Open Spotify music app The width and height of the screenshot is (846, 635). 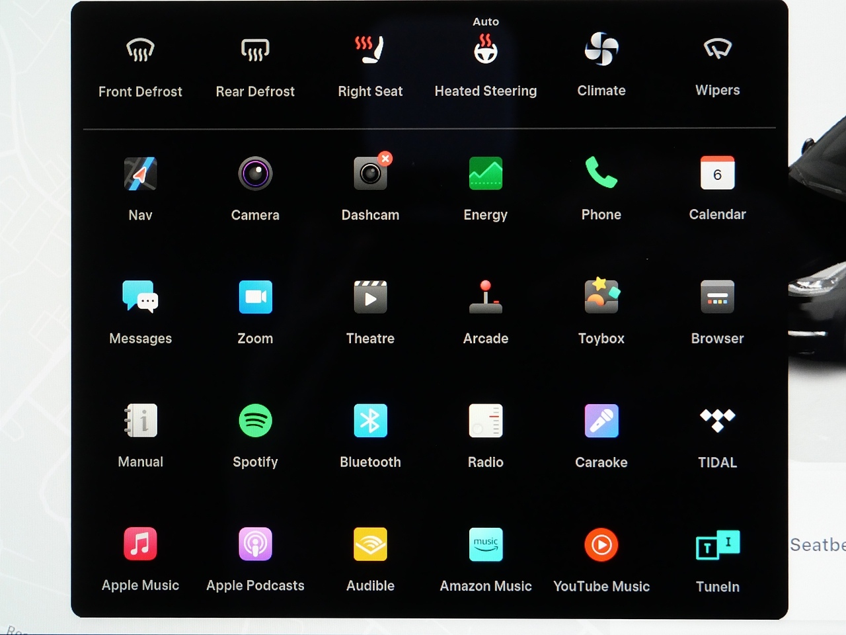pyautogui.click(x=255, y=421)
